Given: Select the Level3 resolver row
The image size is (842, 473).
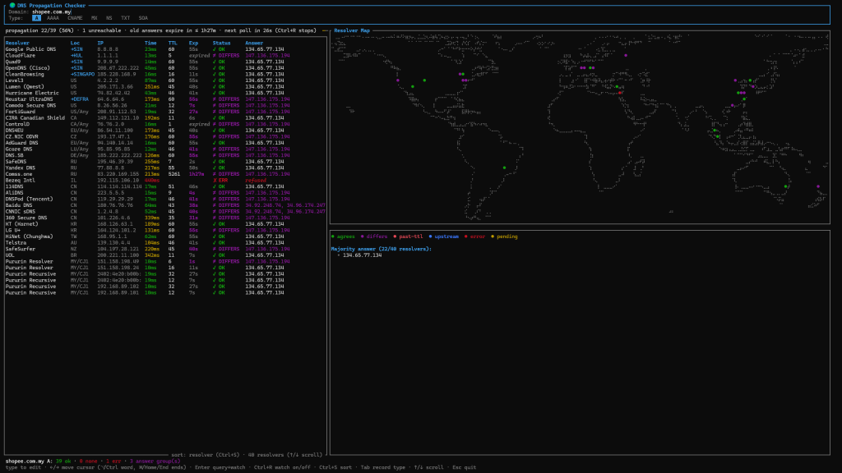Looking at the screenshot, I should [165, 80].
